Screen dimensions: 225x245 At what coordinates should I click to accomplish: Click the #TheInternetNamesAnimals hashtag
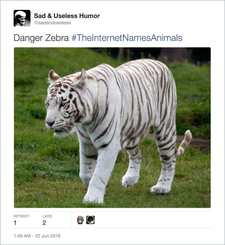[127, 38]
